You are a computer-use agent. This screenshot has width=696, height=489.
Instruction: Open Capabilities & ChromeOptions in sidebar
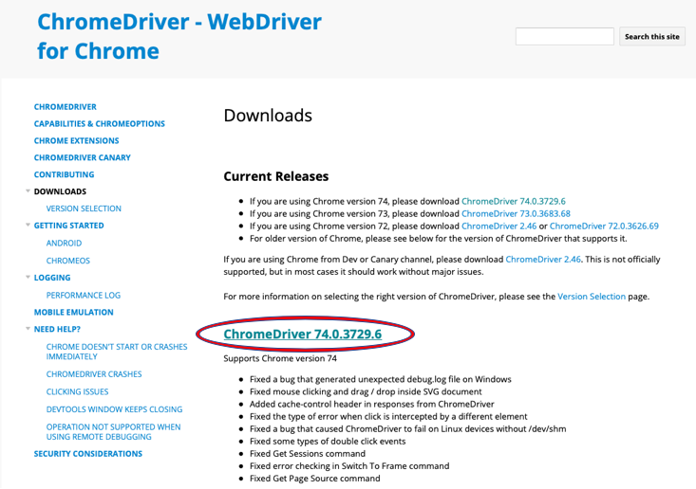click(100, 123)
